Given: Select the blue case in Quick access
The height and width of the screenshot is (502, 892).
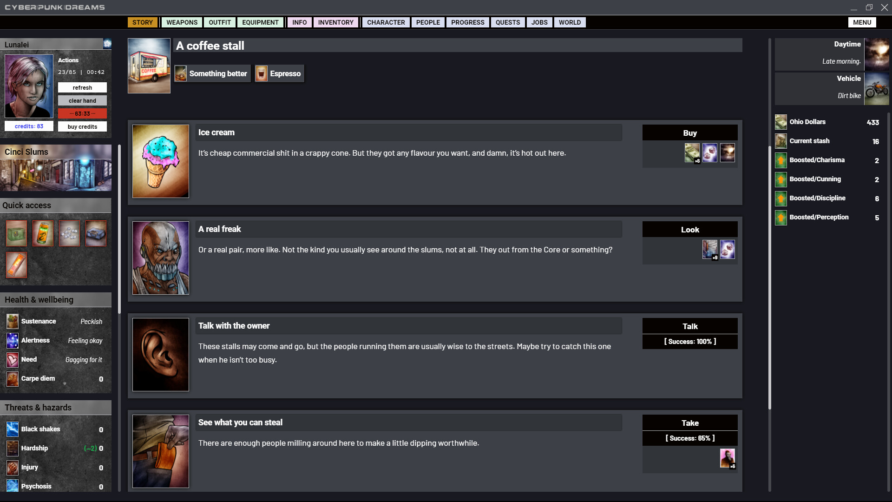Looking at the screenshot, I should 96,233.
